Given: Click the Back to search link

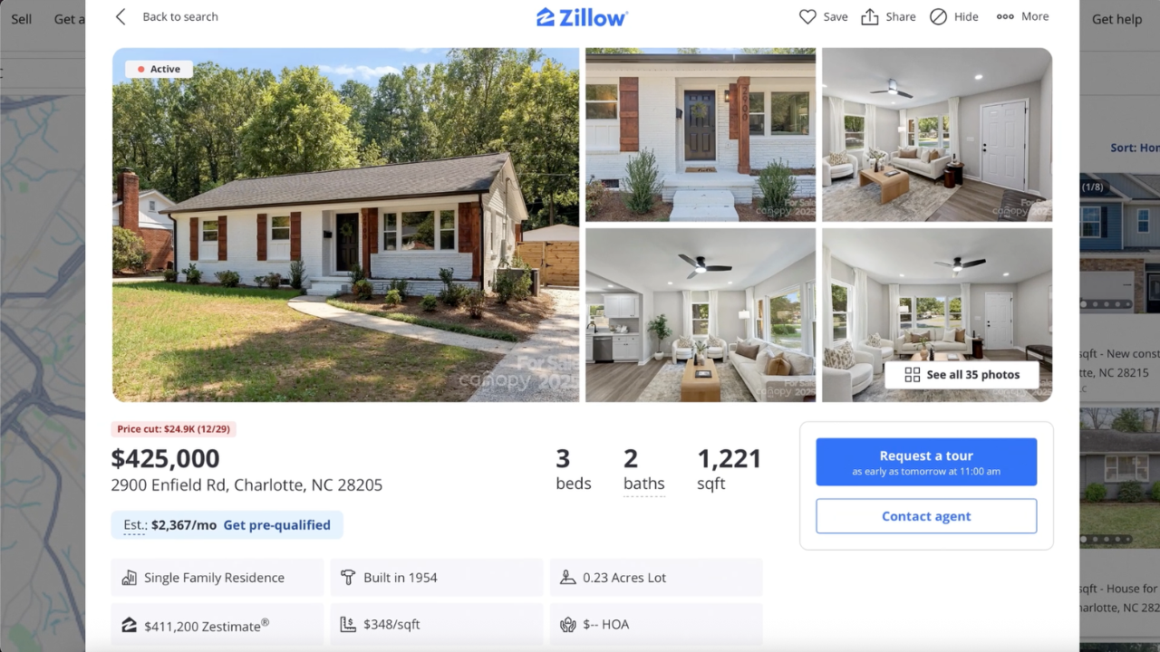Looking at the screenshot, I should pos(180,16).
